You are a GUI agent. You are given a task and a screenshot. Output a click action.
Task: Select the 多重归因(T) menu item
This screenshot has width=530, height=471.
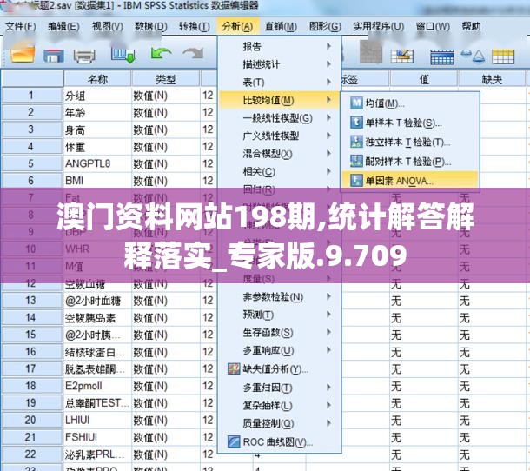pos(279,388)
